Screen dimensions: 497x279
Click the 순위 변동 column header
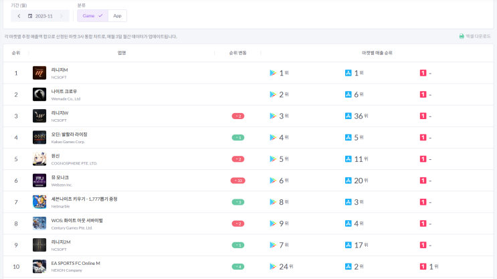(237, 53)
